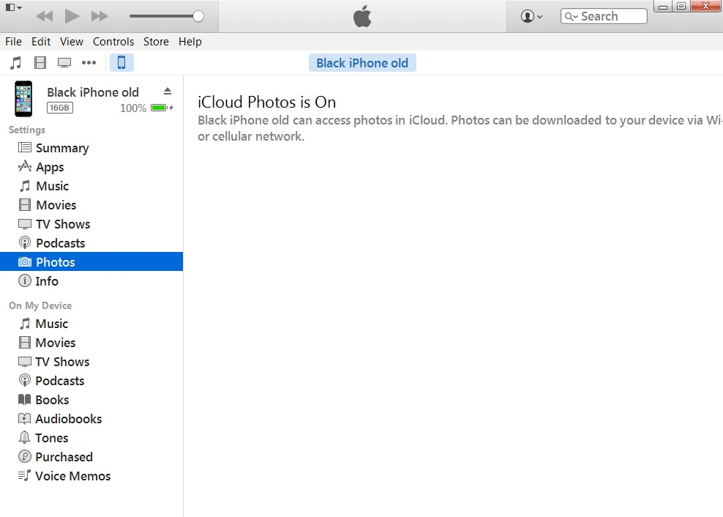Open Podcasts under device Settings
This screenshot has width=723, height=517.
(59, 242)
